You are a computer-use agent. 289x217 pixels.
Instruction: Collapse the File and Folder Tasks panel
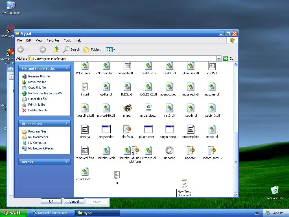67,68
